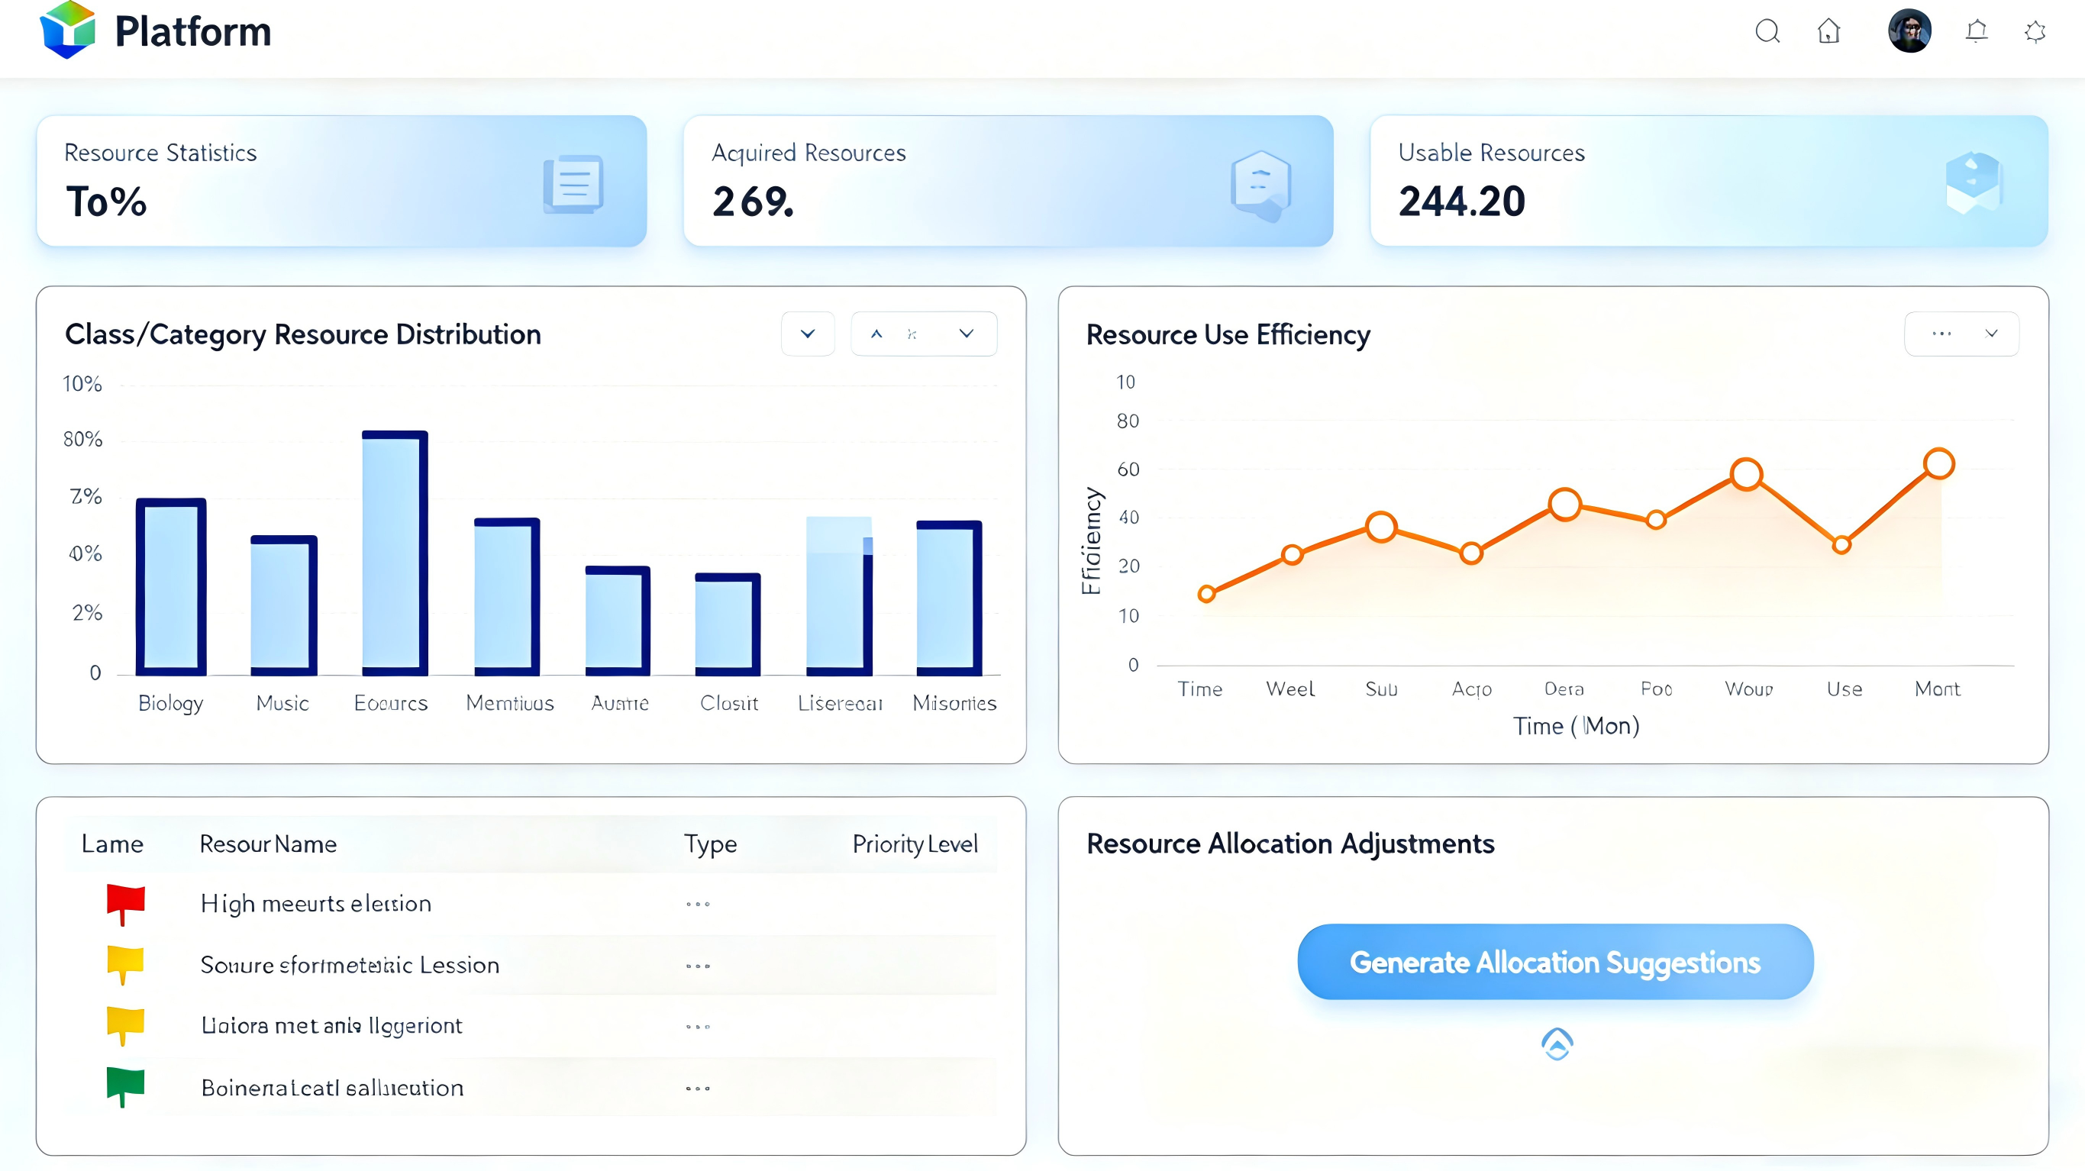Click the Platform title text
The height and width of the screenshot is (1171, 2085).
pos(192,31)
